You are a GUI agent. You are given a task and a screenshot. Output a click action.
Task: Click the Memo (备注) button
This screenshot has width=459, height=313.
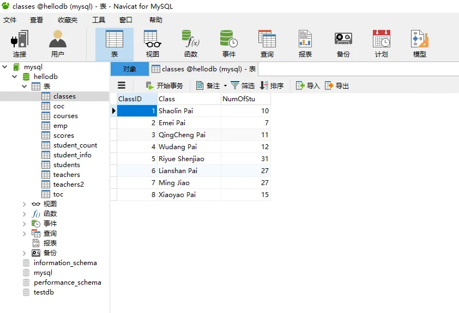click(208, 85)
